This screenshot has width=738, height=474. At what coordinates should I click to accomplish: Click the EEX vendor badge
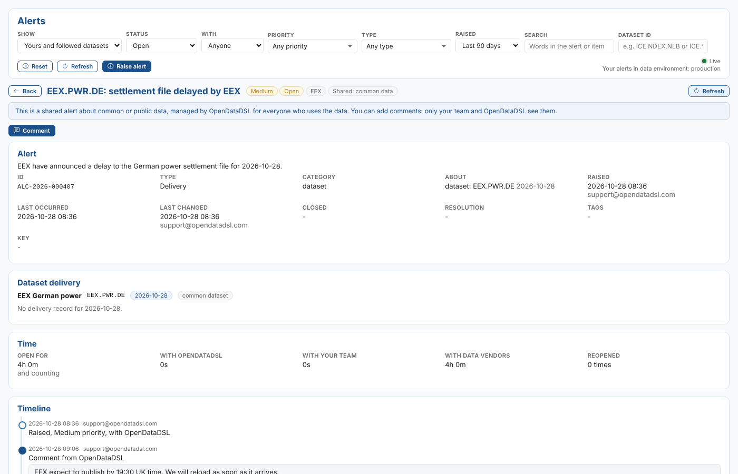coord(316,91)
